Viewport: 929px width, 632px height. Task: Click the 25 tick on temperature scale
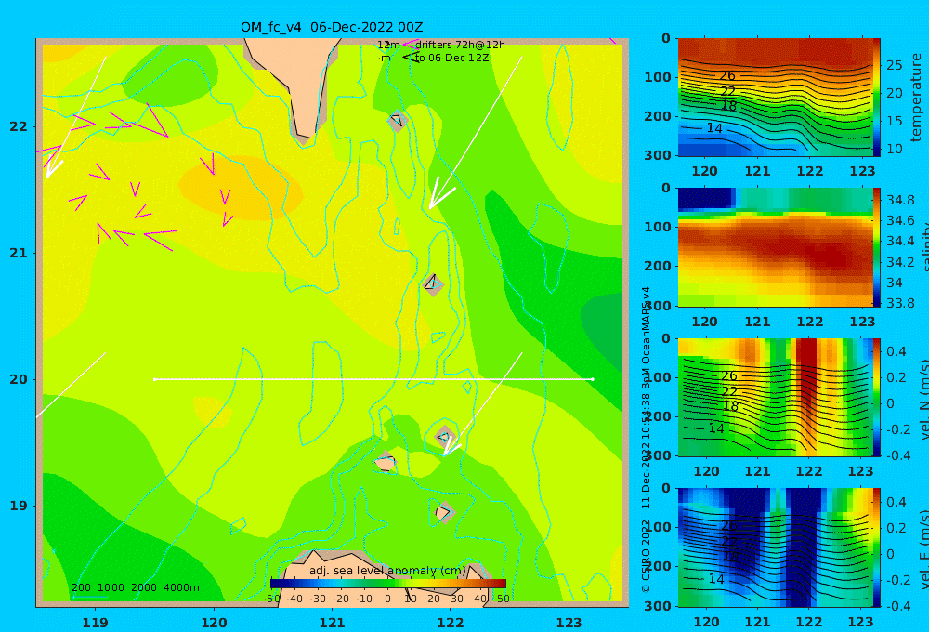pos(894,65)
